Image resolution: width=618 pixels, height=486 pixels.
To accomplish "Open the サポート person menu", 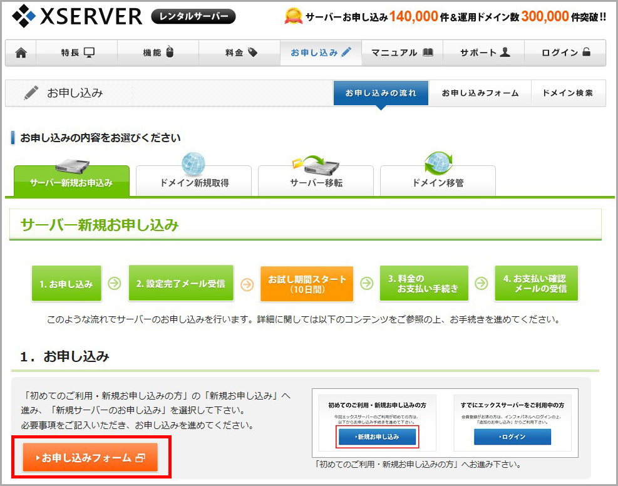I will pos(484,53).
